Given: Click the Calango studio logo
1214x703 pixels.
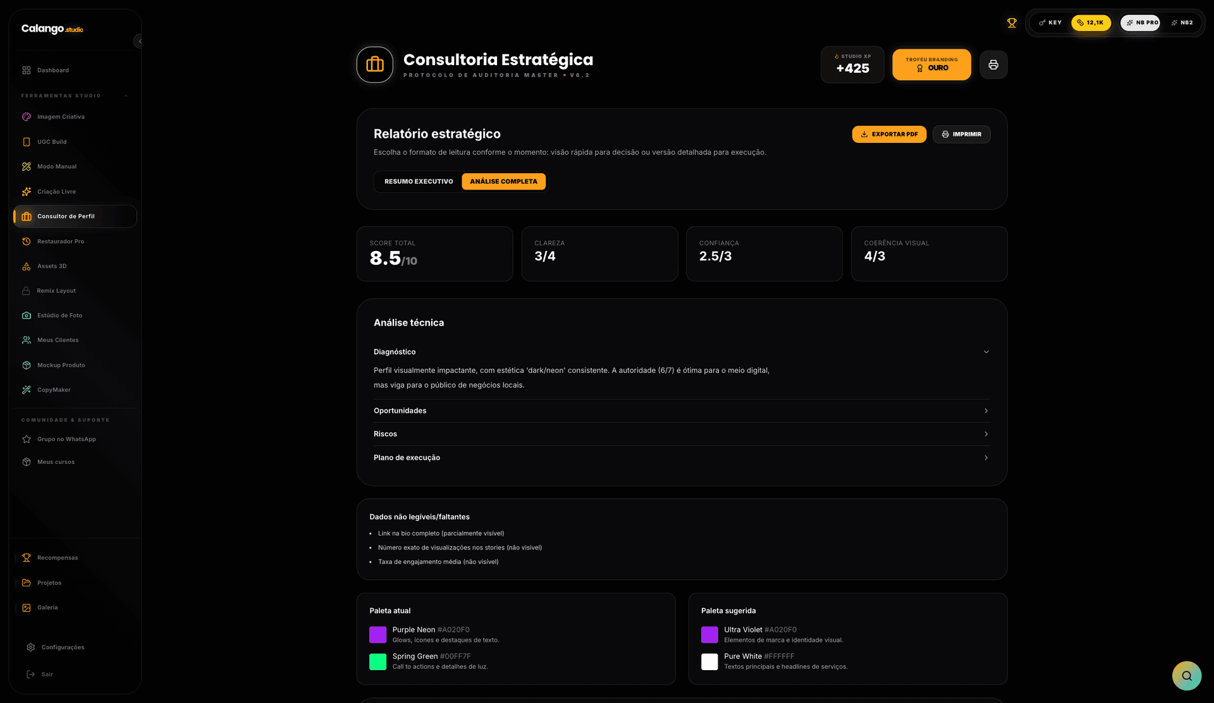Looking at the screenshot, I should pyautogui.click(x=52, y=28).
